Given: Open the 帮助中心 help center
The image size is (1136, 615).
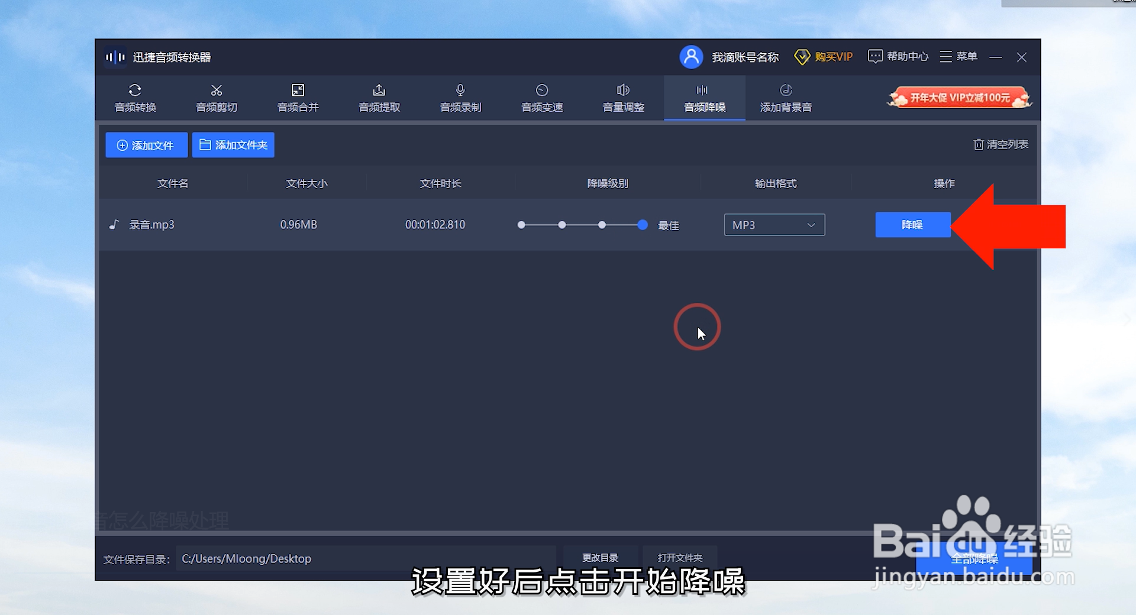Looking at the screenshot, I should pos(898,56).
